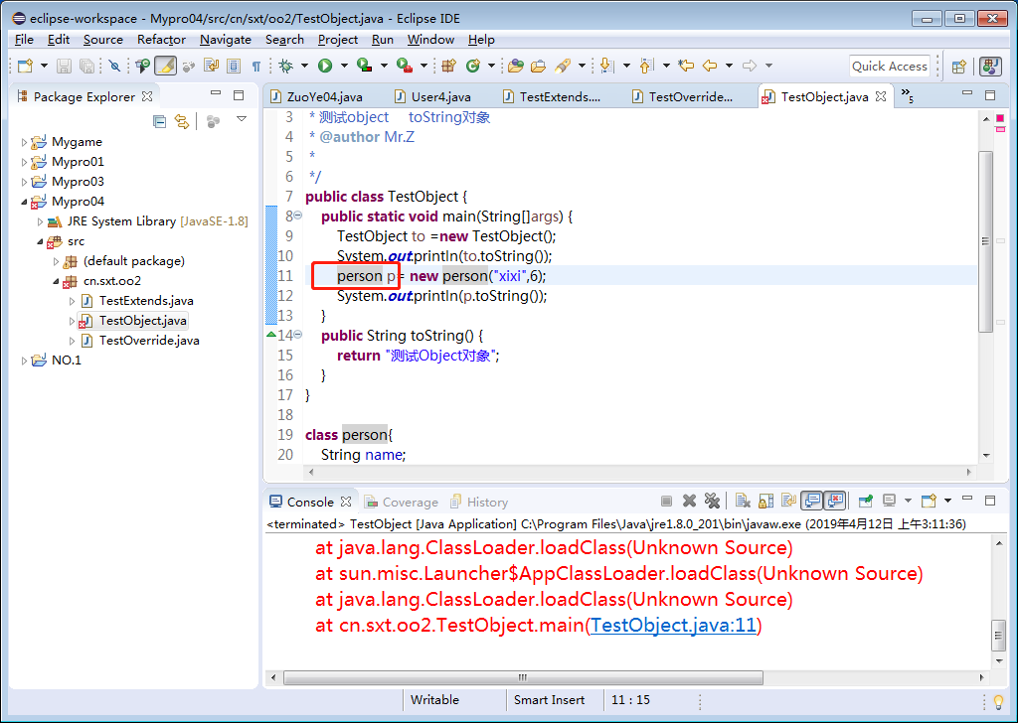The width and height of the screenshot is (1018, 723).
Task: Toggle Console Word Wrap
Action: 788,502
